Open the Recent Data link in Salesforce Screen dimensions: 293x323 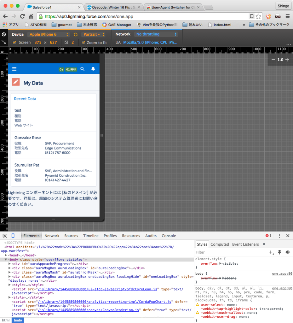click(x=25, y=99)
